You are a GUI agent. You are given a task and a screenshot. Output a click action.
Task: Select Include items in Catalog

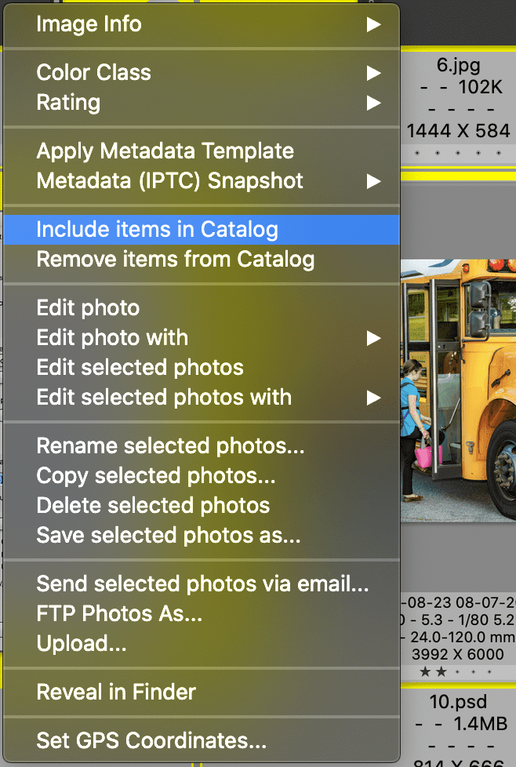(202, 230)
